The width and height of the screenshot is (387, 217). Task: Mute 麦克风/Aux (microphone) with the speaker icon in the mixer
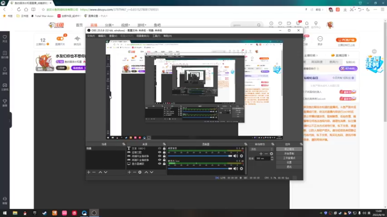pos(236,168)
